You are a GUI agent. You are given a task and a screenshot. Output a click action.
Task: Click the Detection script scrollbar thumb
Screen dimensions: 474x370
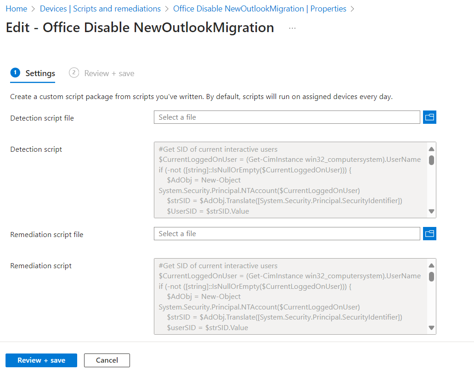click(x=431, y=160)
